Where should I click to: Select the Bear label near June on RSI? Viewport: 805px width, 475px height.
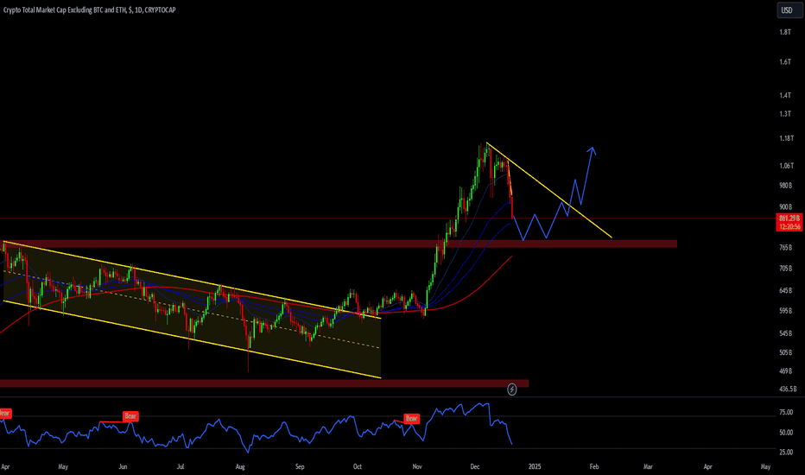pyautogui.click(x=130, y=416)
